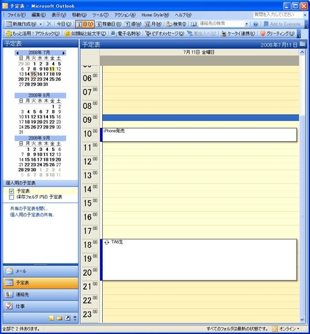Click the yellow notes icon in navigation pane
310x334 pixels.
pos(51,318)
